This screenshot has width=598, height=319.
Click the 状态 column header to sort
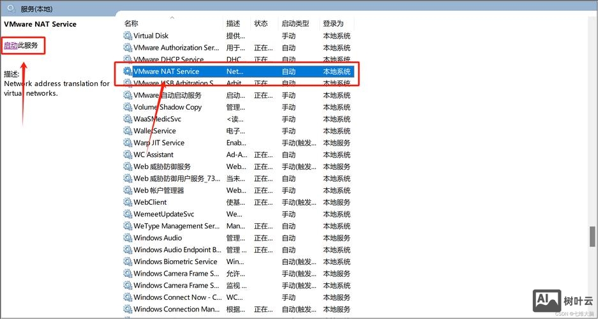261,24
